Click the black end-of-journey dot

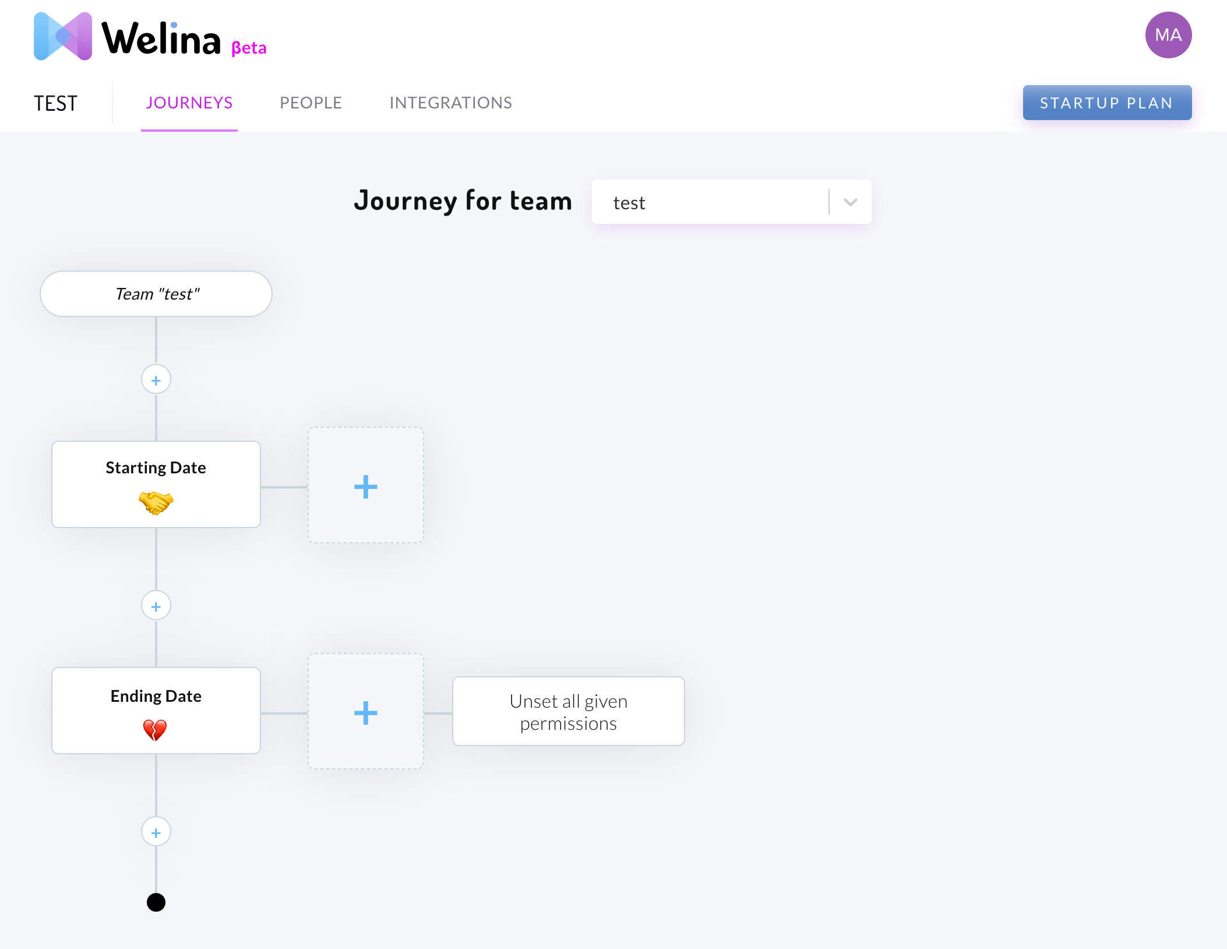click(156, 902)
